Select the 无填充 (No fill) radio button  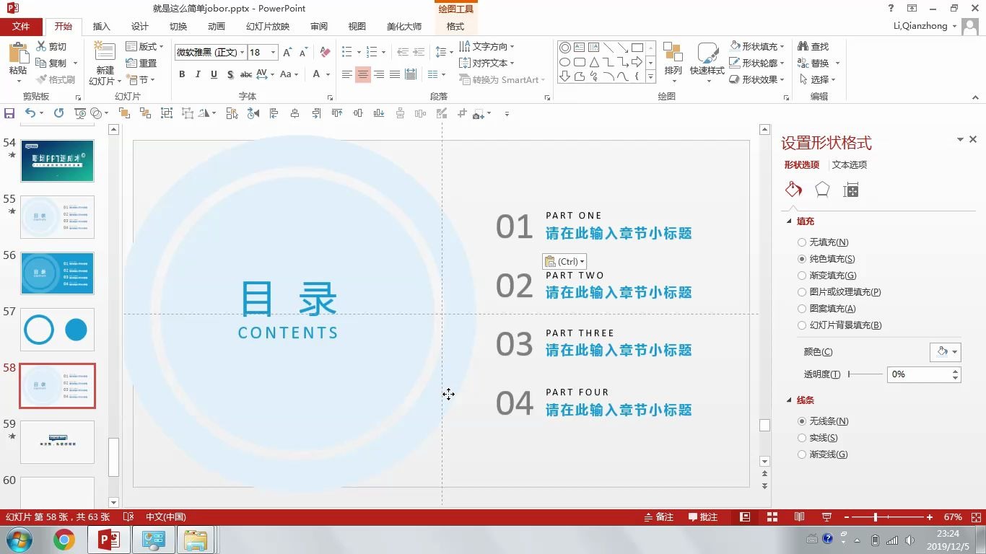point(802,242)
